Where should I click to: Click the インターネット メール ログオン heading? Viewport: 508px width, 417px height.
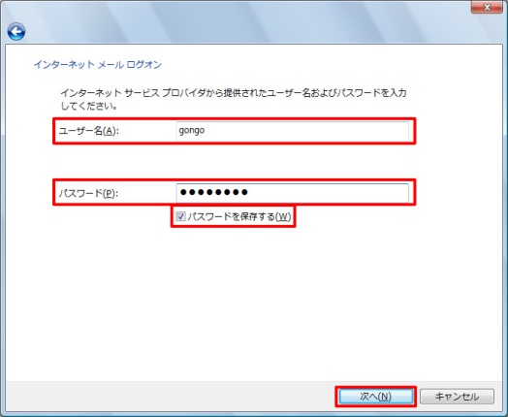(98, 64)
